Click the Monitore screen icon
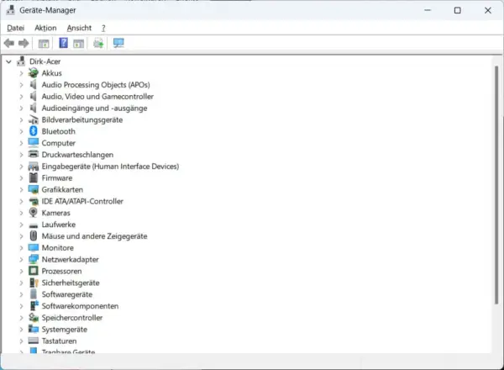This screenshot has width=504, height=370. pos(33,248)
